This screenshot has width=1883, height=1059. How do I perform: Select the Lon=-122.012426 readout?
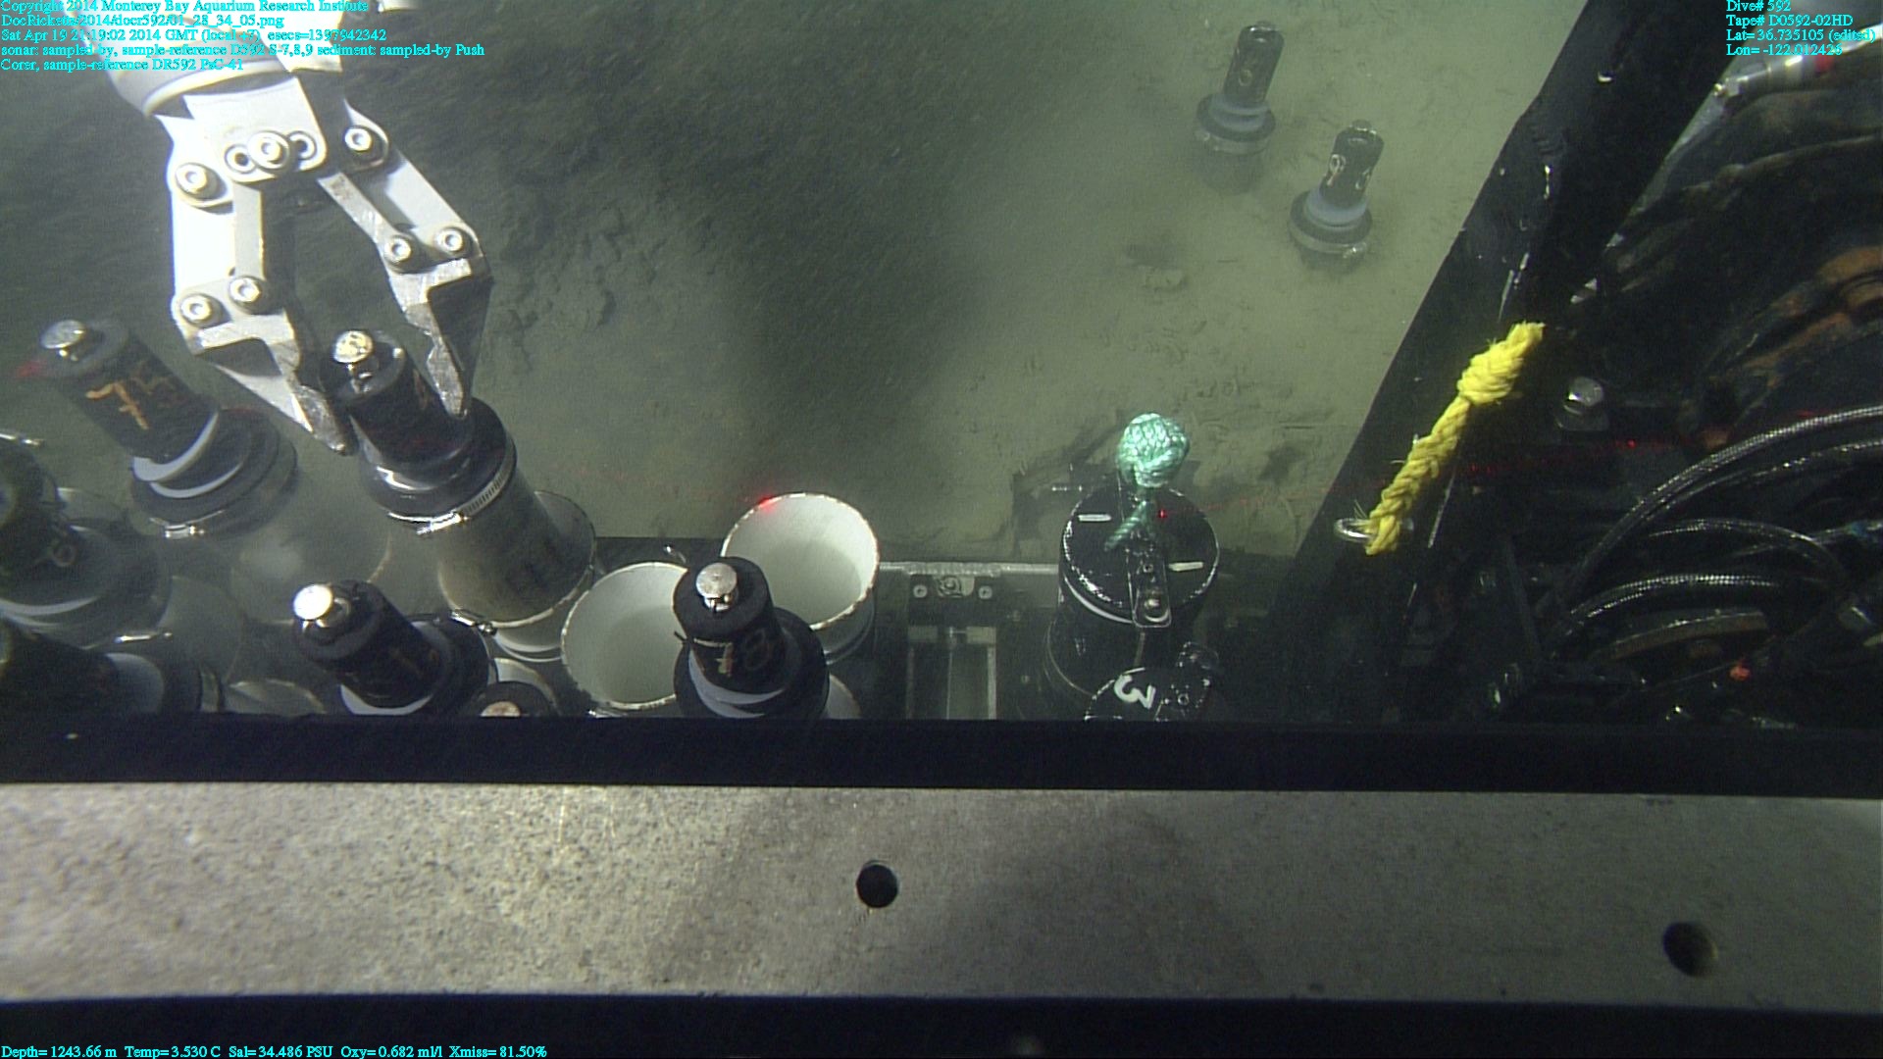coord(1783,50)
